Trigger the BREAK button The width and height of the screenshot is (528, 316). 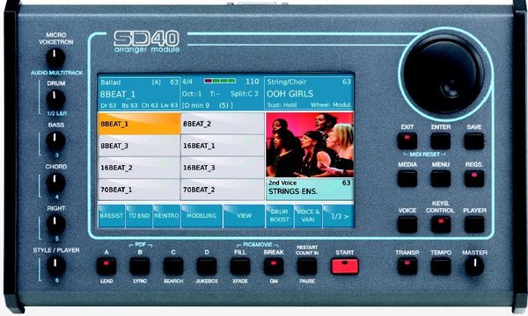point(274,267)
